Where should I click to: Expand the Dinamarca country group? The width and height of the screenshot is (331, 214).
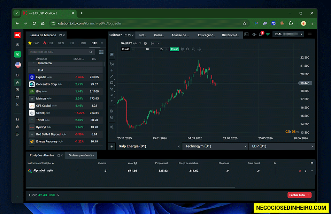[34, 63]
